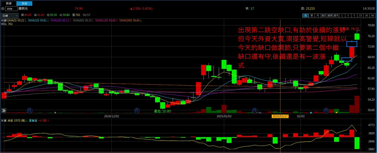Select the 30 minute period button

click(x=366, y=15)
